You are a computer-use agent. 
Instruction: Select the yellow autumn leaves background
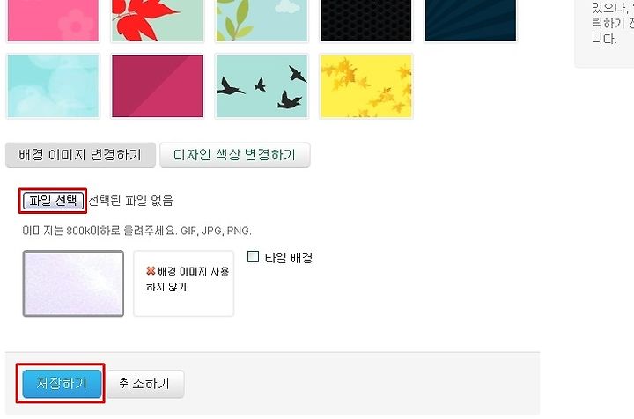366,86
